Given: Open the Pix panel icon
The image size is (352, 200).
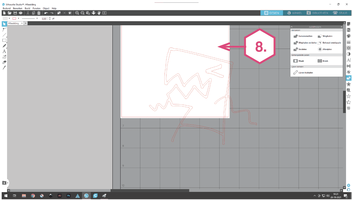Looking at the screenshot, I should point(349,30).
